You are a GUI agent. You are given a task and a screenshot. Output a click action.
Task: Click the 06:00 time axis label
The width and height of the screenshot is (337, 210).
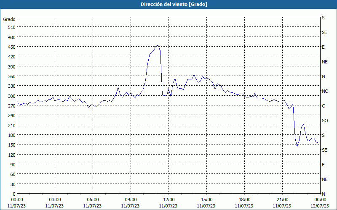click(x=93, y=200)
